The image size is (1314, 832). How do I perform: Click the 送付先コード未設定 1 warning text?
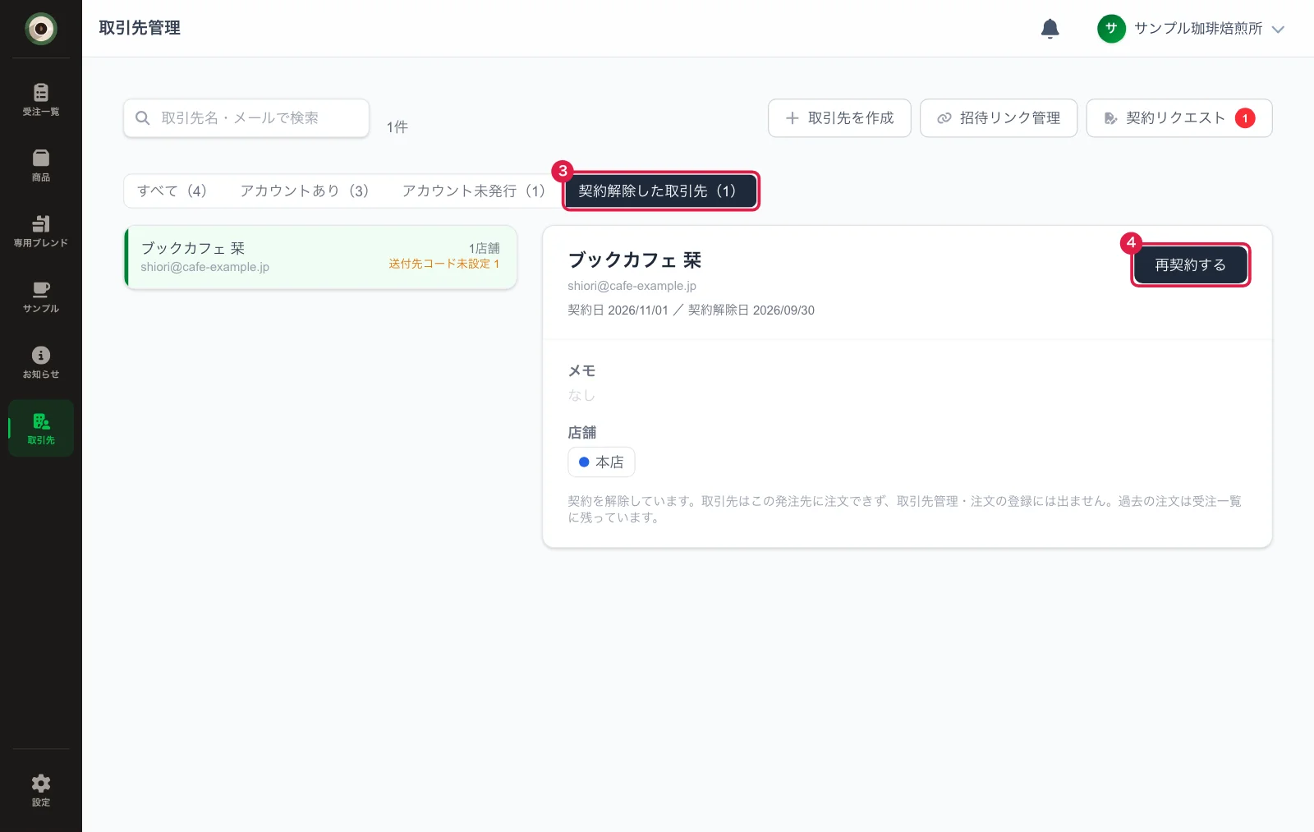click(444, 264)
